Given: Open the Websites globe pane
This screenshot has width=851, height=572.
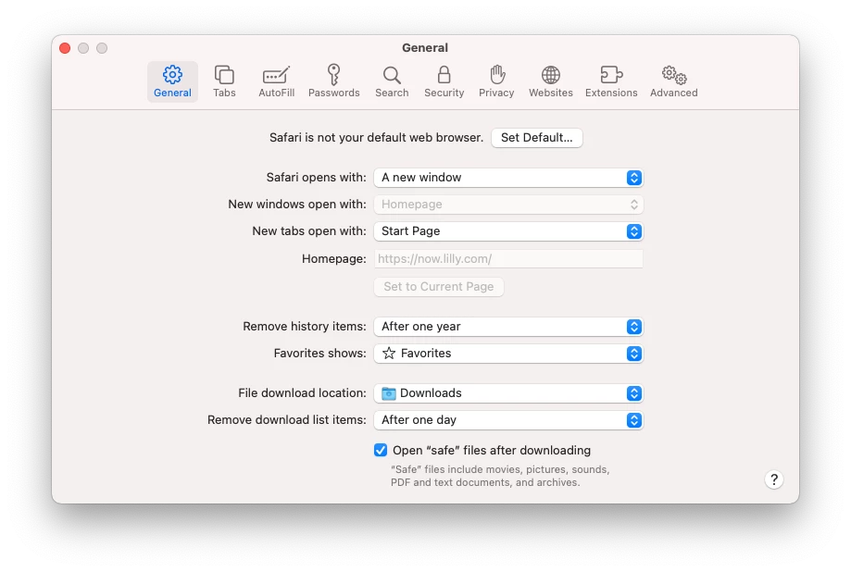Looking at the screenshot, I should pyautogui.click(x=550, y=81).
